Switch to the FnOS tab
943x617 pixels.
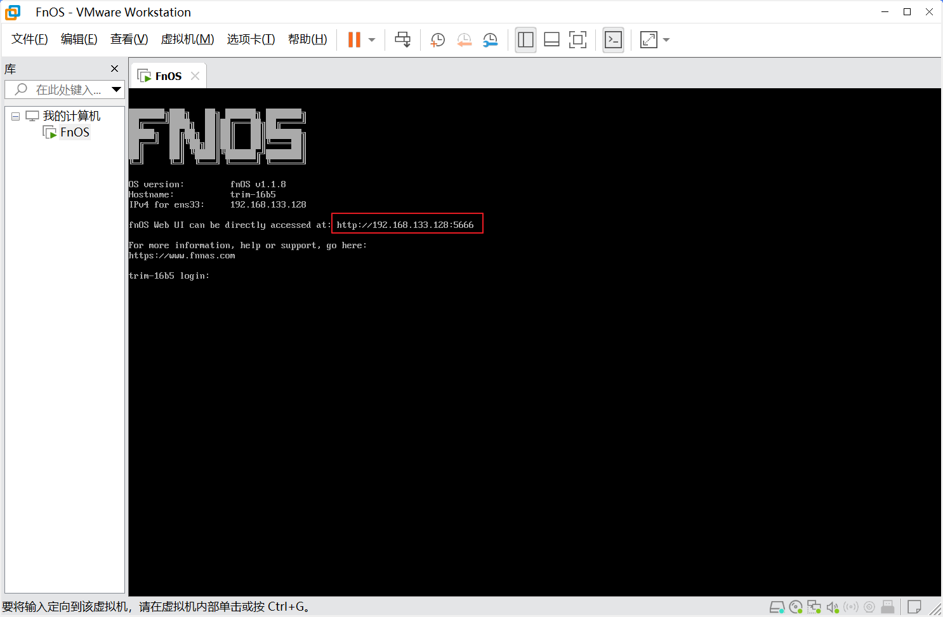[168, 76]
